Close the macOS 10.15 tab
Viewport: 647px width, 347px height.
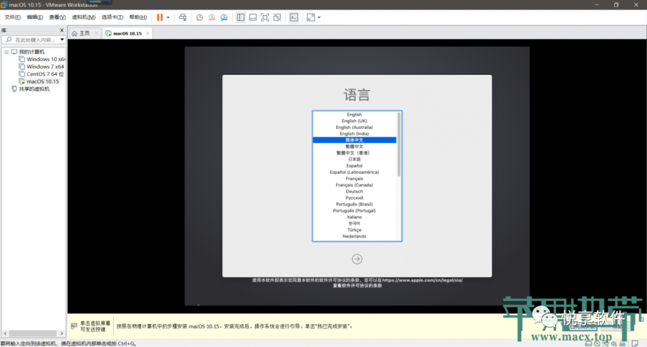(147, 34)
